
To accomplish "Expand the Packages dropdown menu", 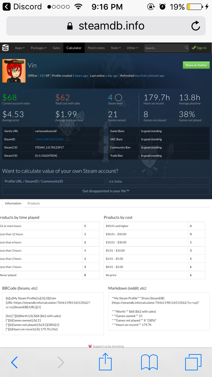I will 39,48.
